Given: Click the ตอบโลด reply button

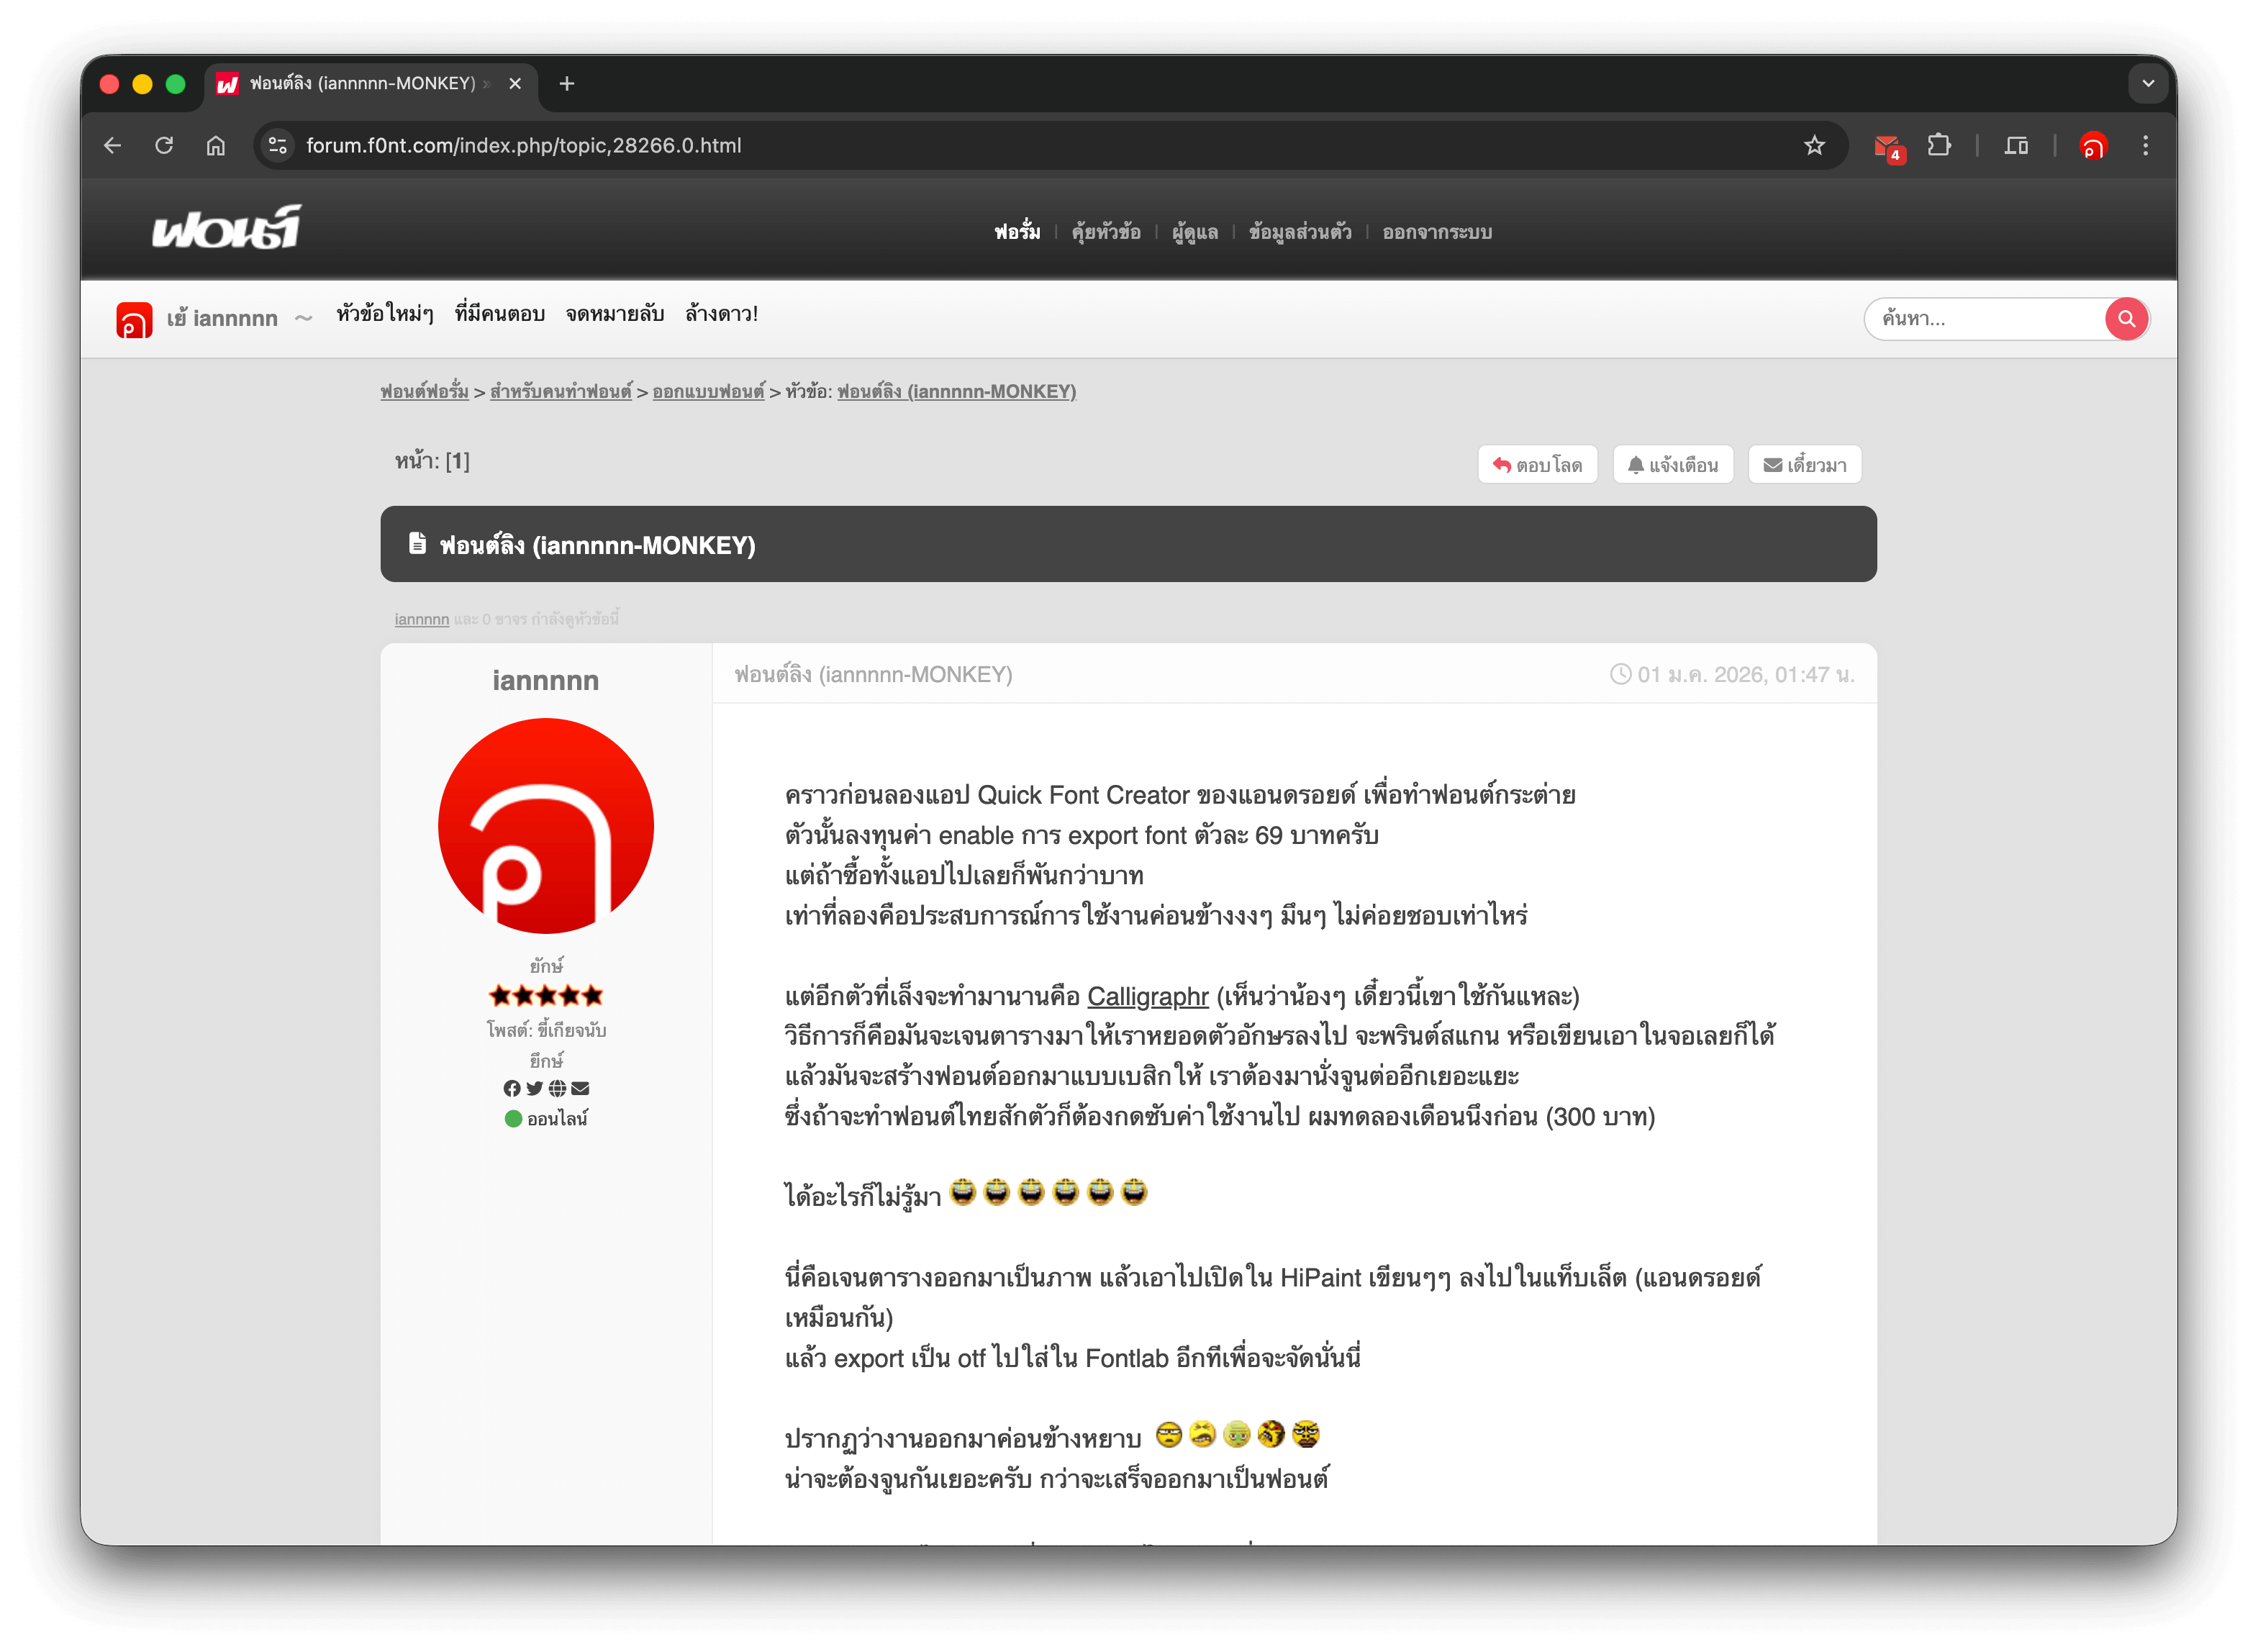Looking at the screenshot, I should pyautogui.click(x=1537, y=465).
